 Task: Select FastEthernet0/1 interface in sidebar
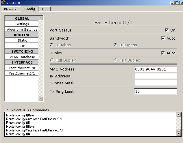[x=22, y=73]
